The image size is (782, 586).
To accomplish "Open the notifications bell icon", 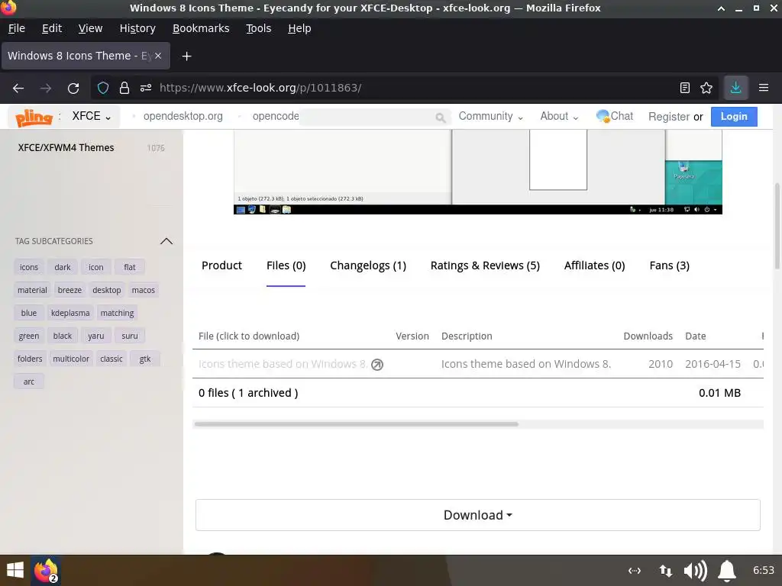I will point(727,571).
